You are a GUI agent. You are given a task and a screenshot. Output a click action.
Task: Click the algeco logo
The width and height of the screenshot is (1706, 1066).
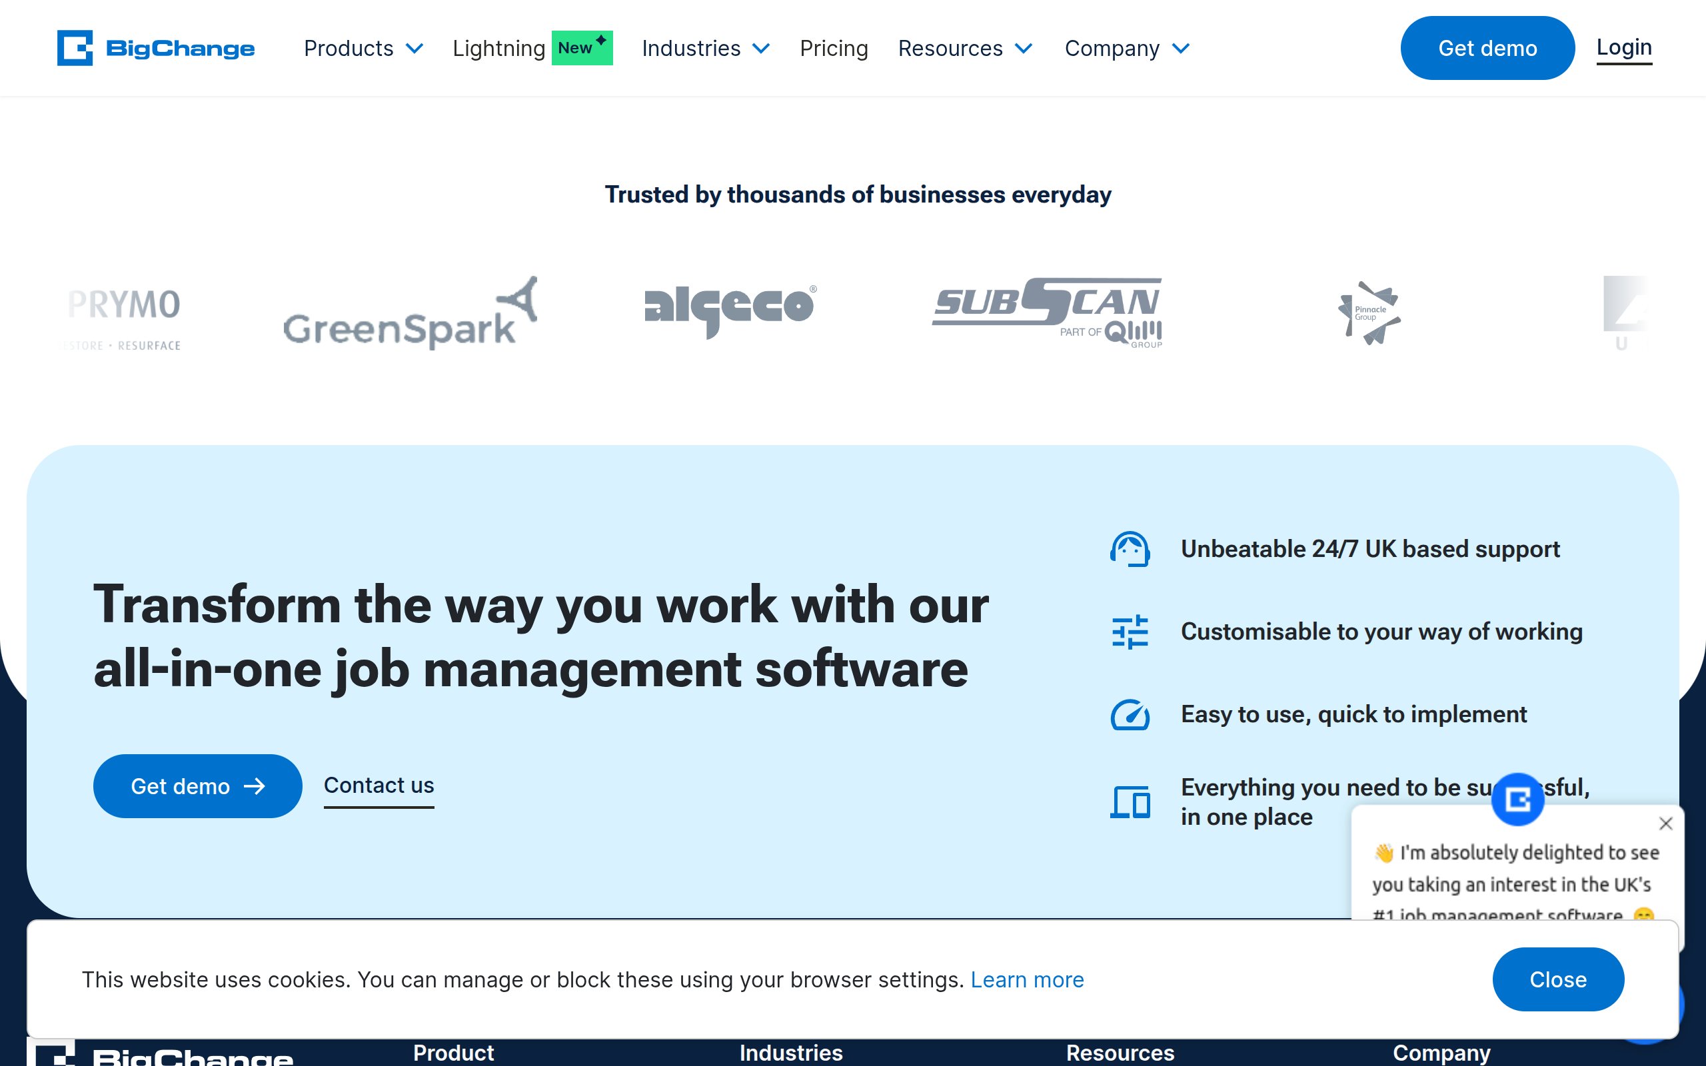[x=731, y=311]
